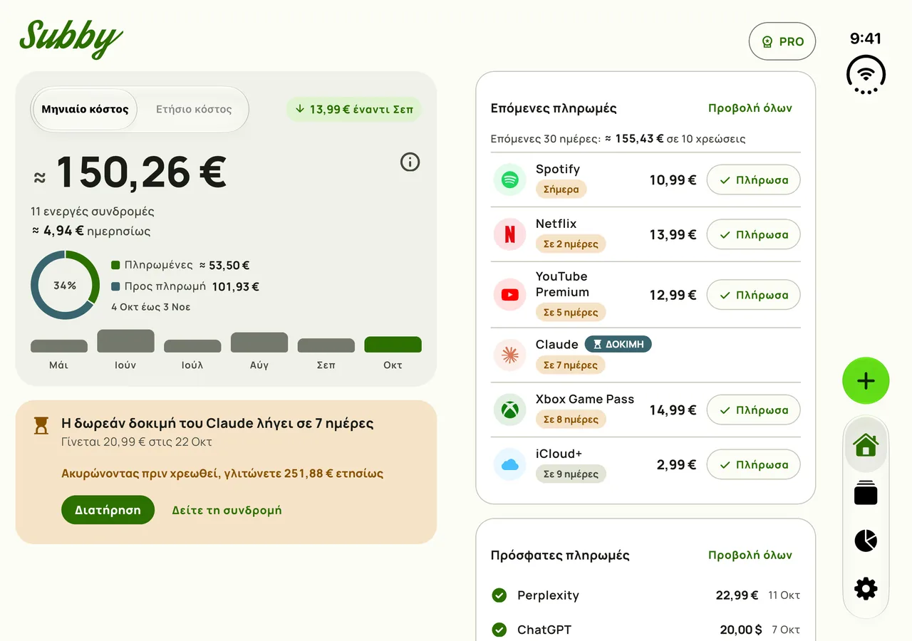This screenshot has width=912, height=641.
Task: Click the Xbox Game Pass logo icon
Action: pyautogui.click(x=509, y=410)
